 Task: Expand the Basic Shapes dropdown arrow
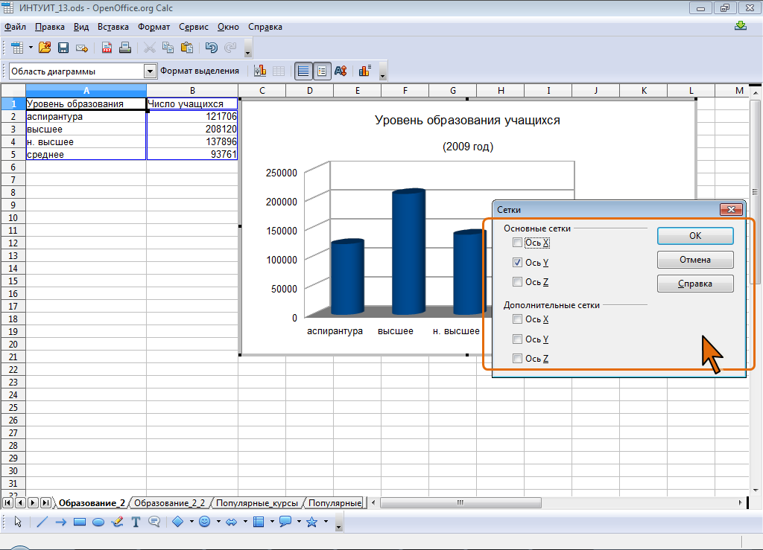pos(191,522)
